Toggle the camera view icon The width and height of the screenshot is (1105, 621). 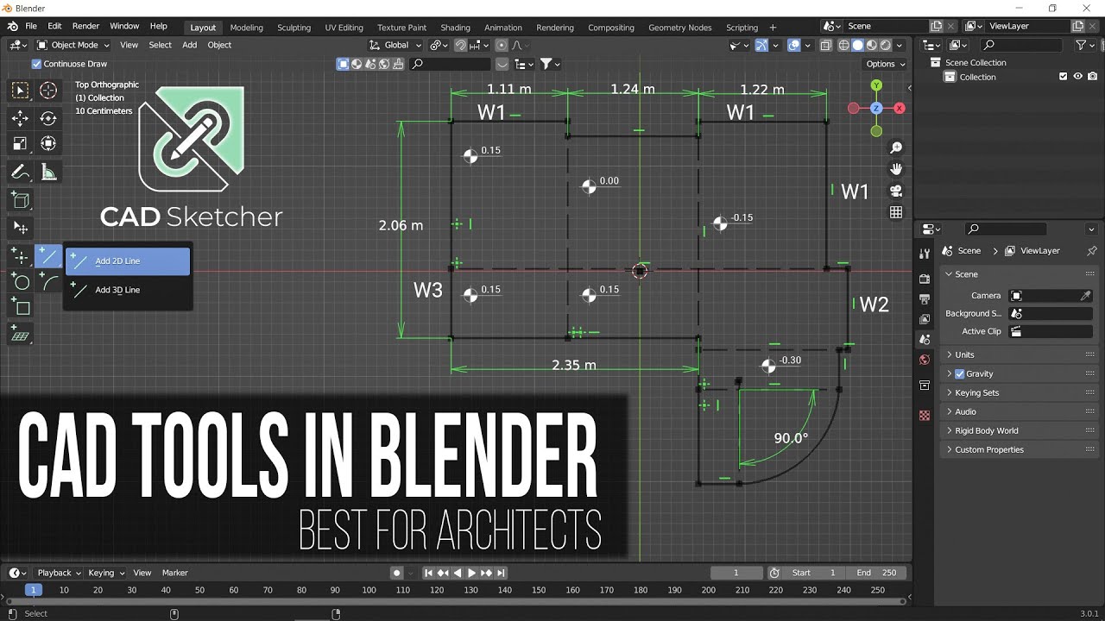click(896, 191)
